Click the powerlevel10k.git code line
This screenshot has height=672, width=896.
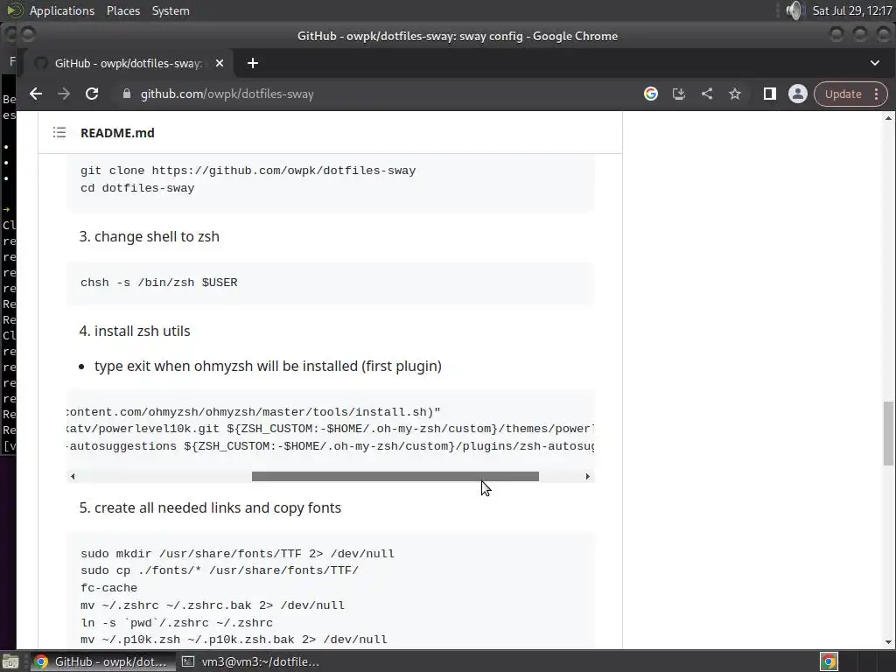click(x=330, y=429)
